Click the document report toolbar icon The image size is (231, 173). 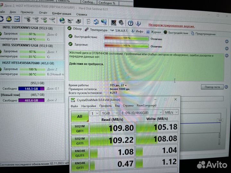pyautogui.click(x=88, y=21)
